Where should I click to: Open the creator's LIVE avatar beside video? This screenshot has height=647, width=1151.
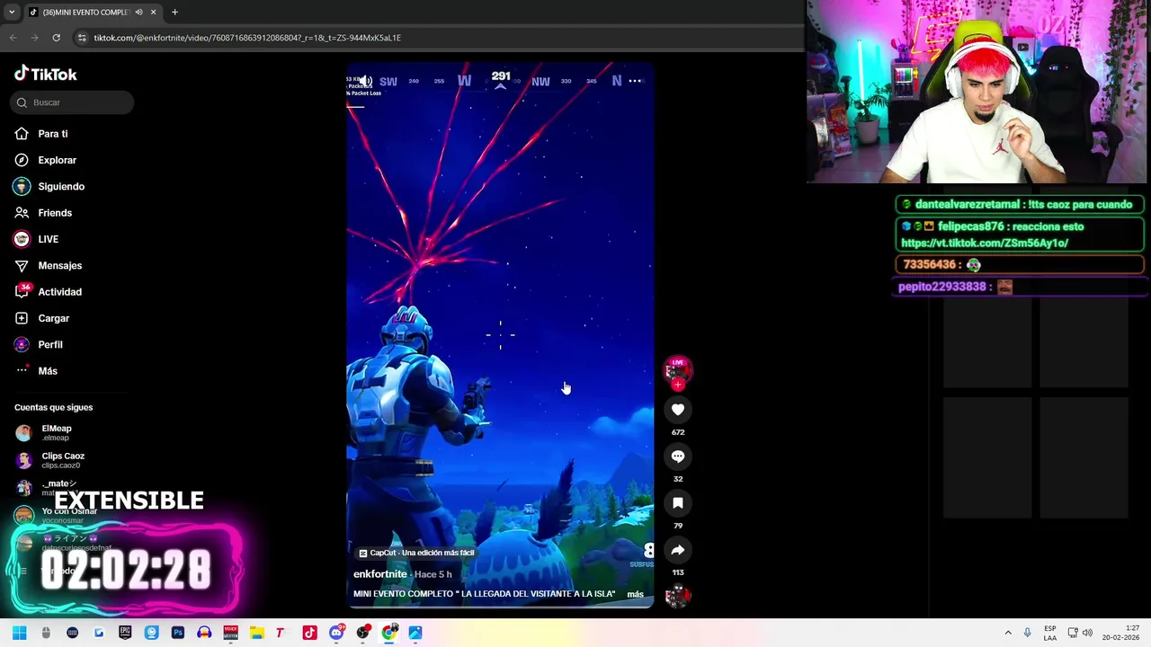pyautogui.click(x=678, y=370)
